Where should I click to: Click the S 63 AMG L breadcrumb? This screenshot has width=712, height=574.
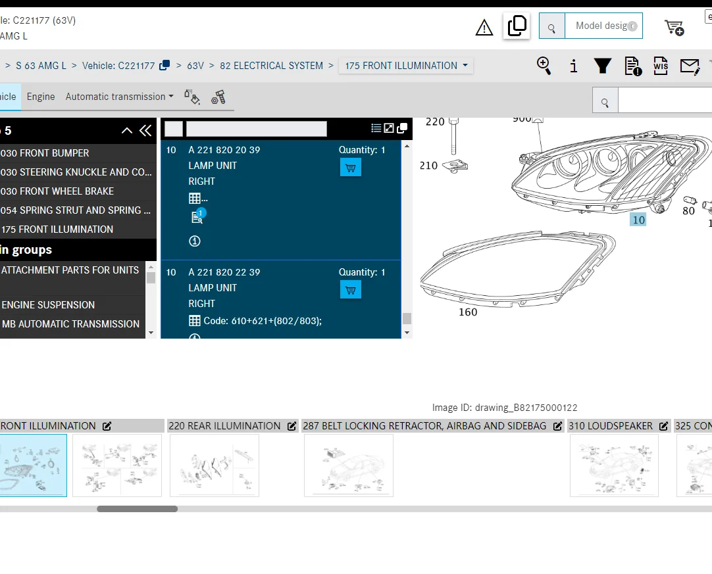coord(41,66)
